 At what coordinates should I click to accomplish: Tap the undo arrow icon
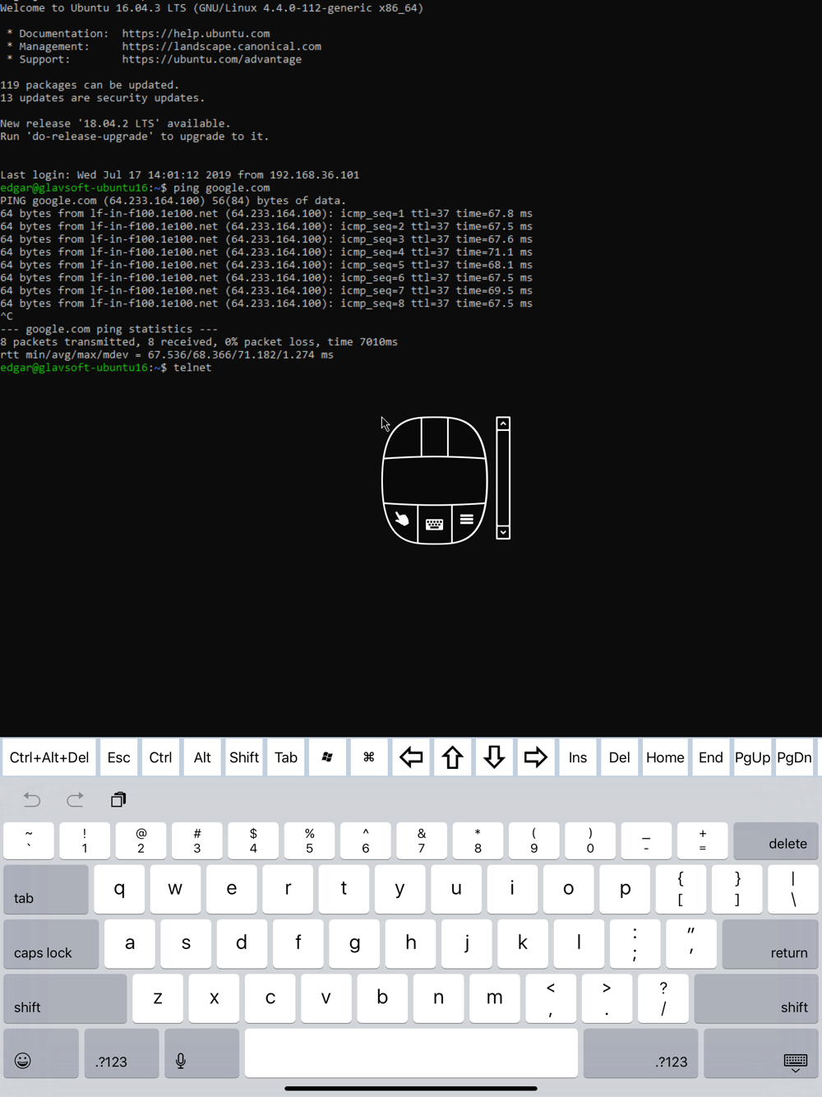click(x=32, y=799)
